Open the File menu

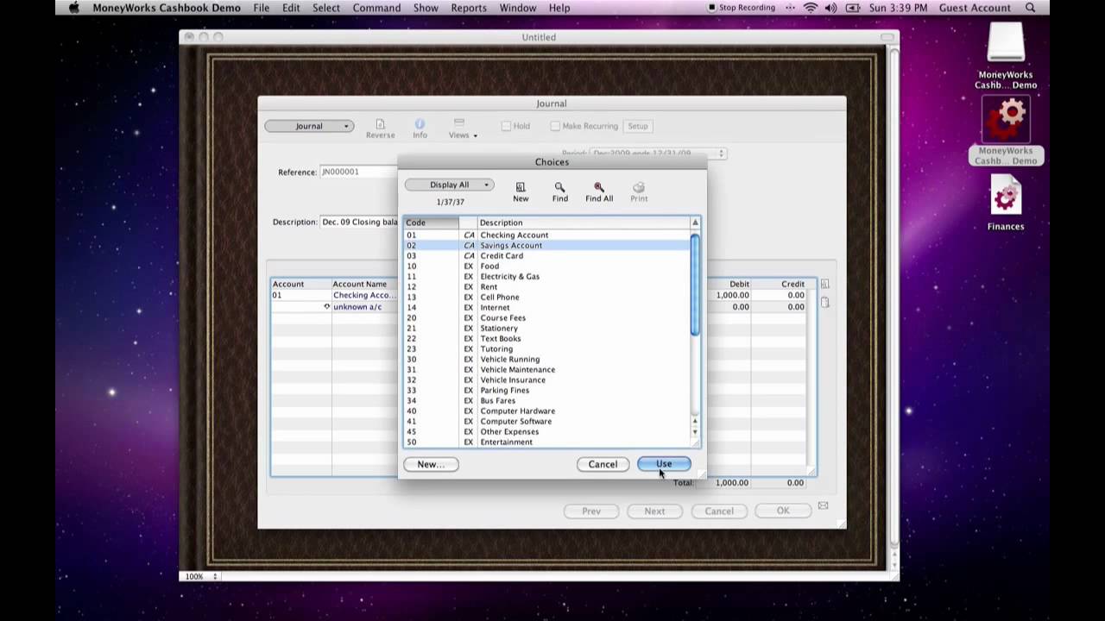(262, 8)
